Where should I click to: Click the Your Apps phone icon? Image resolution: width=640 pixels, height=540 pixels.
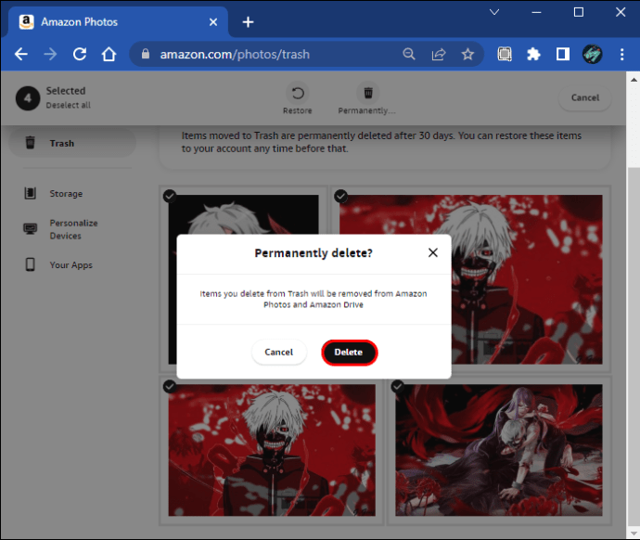coord(31,264)
